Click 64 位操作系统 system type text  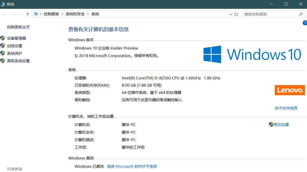[x=152, y=92]
